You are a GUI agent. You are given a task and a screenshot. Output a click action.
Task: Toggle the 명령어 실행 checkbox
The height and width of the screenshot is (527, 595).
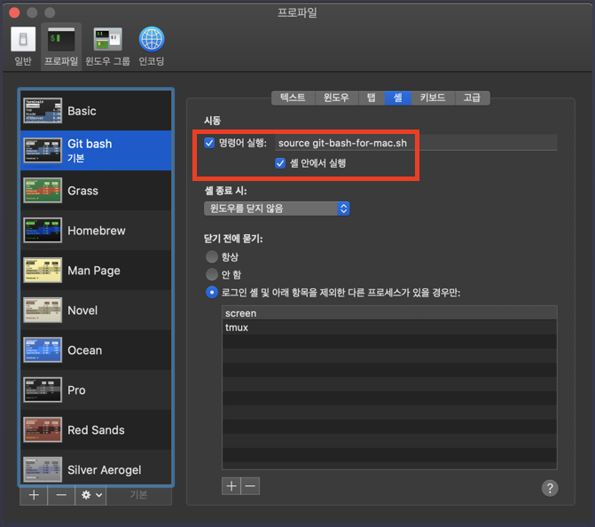tap(209, 143)
